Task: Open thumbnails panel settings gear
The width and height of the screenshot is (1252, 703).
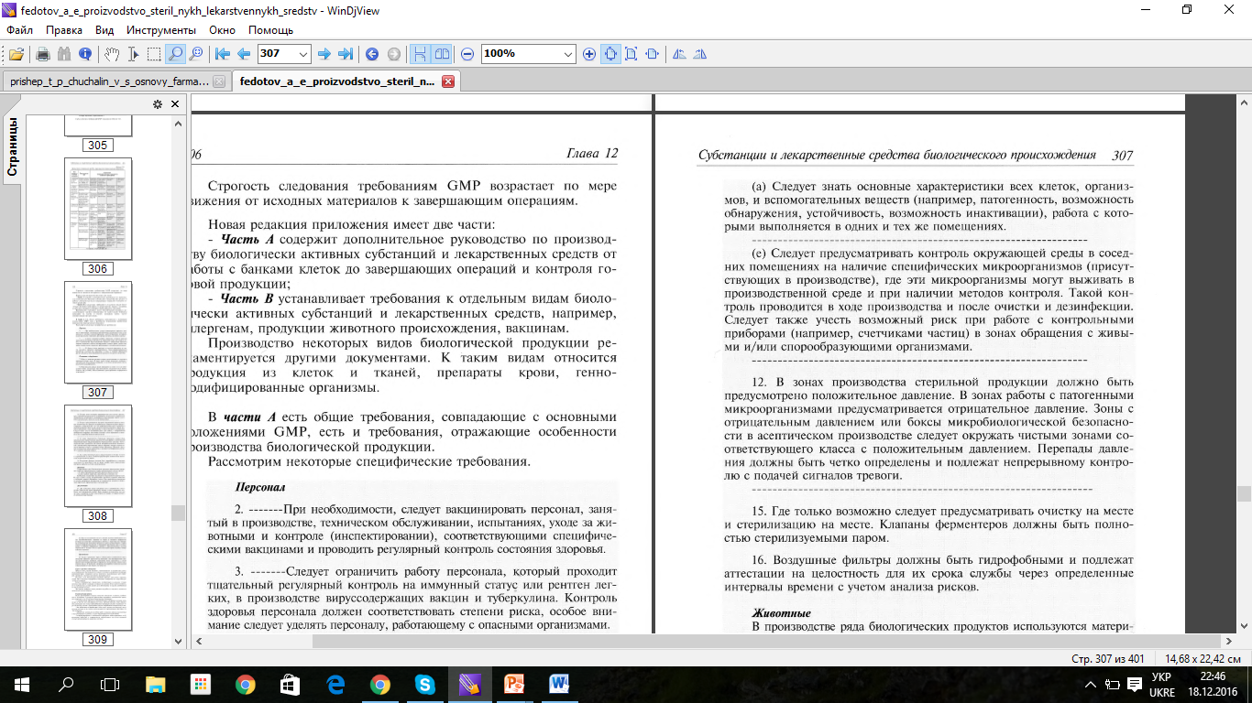Action: point(158,104)
